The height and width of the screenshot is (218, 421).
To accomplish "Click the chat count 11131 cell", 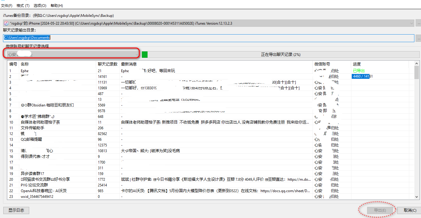I will [x=102, y=82].
